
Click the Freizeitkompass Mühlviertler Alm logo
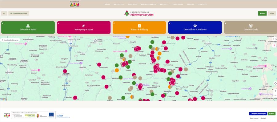pyautogui.click(x=139, y=14)
